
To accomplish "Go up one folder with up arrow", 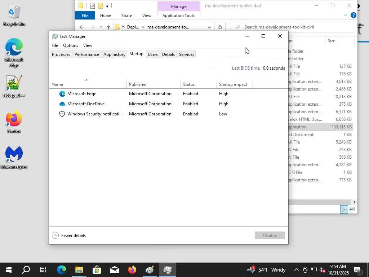I will coord(108,27).
